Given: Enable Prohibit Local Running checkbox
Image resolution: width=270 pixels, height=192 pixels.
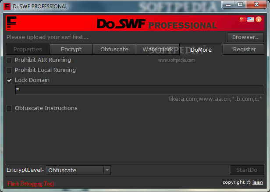Looking at the screenshot, I should (x=9, y=70).
